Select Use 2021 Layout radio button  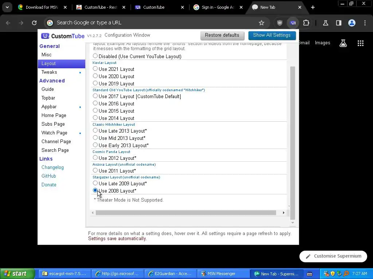pyautogui.click(x=95, y=69)
